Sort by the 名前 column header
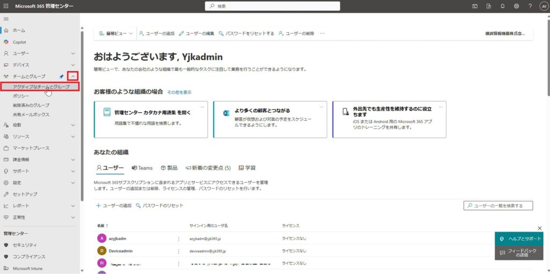 tap(103, 226)
